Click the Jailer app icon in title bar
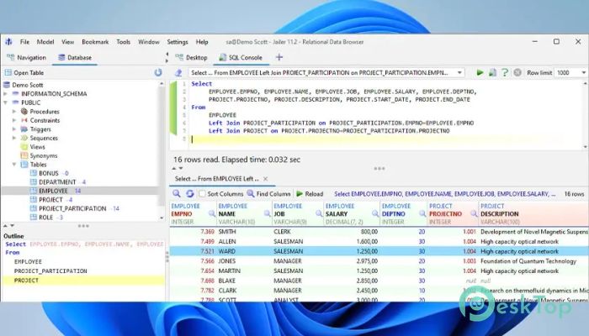This screenshot has width=589, height=336. tap(8, 42)
